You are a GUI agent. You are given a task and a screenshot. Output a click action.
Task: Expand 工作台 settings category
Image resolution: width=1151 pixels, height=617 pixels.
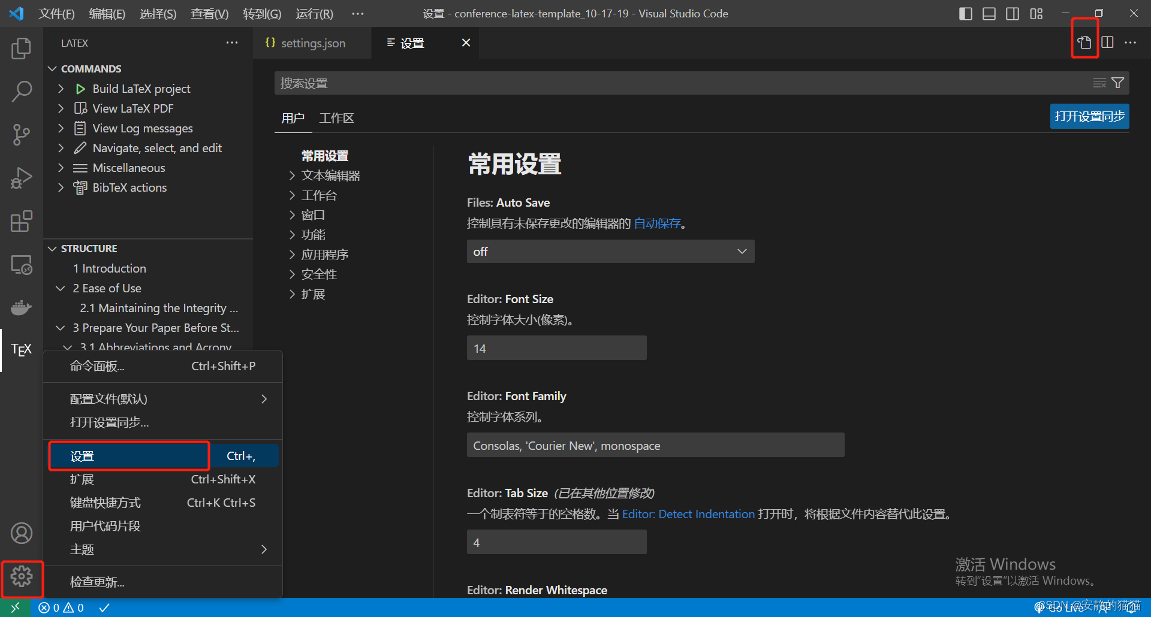click(292, 195)
